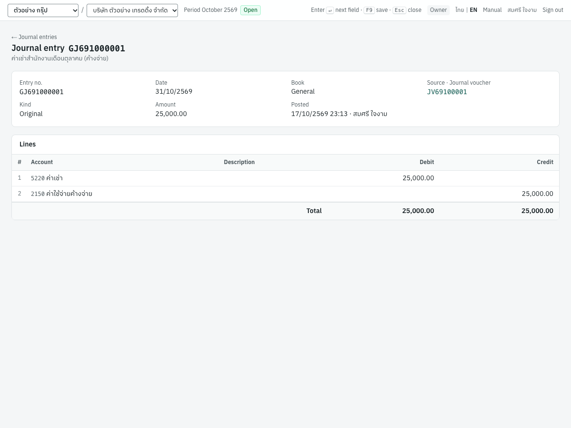Viewport: 571px width, 428px height.
Task: Click the Entry no. value GJ691000001
Action: [x=41, y=92]
